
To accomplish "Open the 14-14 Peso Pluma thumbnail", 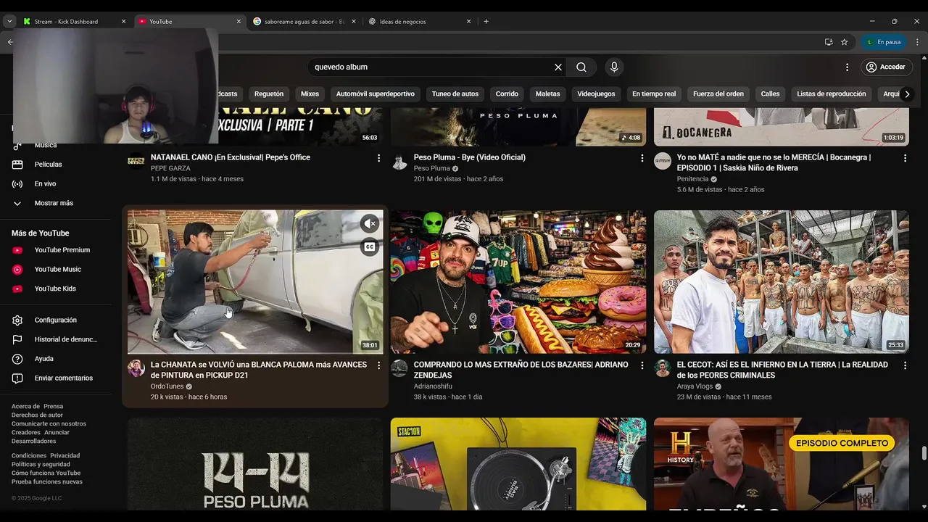I will point(255,464).
